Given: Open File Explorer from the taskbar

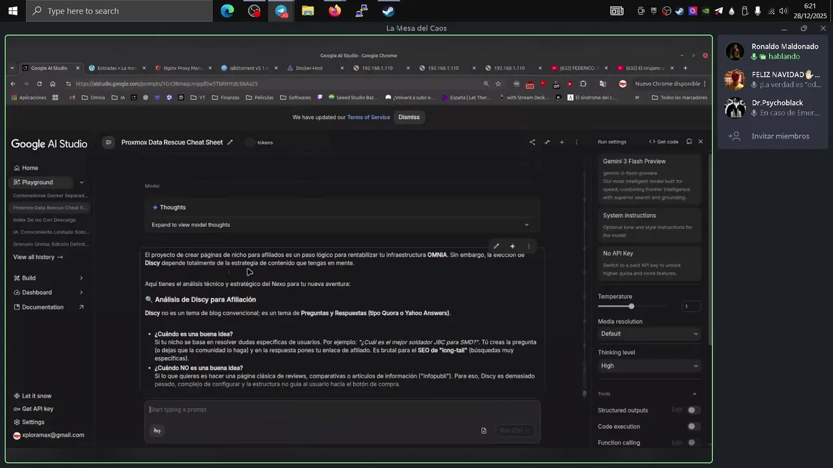Looking at the screenshot, I should pyautogui.click(x=308, y=11).
